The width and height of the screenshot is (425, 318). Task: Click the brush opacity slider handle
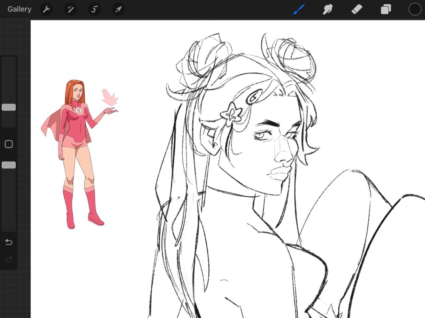8,165
